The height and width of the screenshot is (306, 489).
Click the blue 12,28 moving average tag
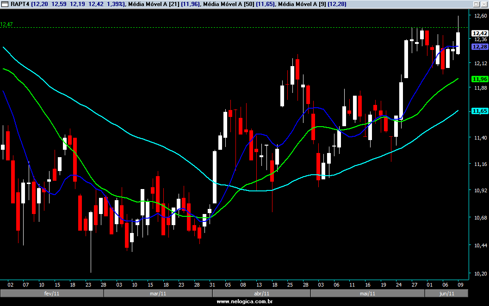(480, 47)
